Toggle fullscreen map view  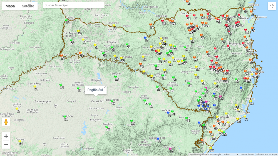point(272,6)
